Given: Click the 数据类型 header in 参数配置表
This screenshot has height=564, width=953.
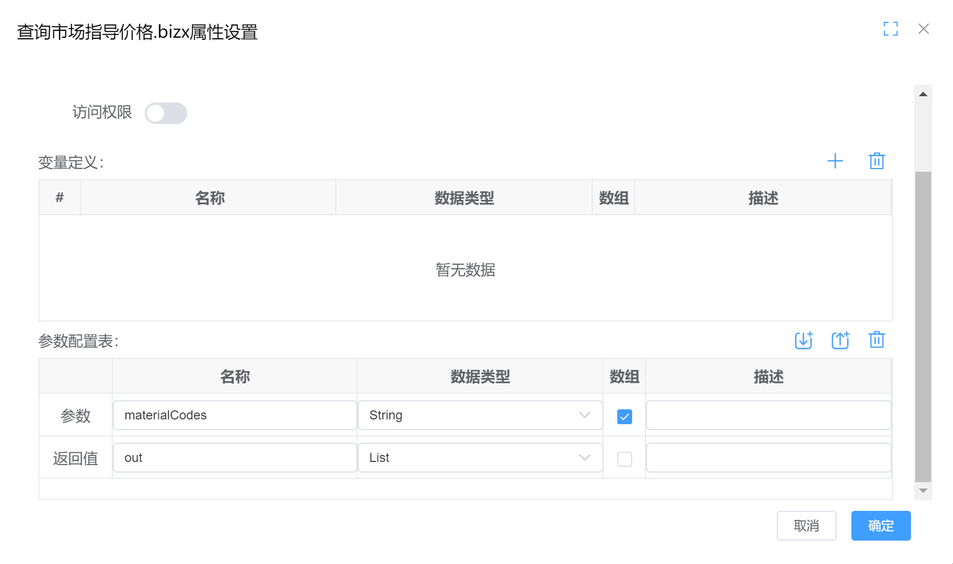Looking at the screenshot, I should [479, 376].
